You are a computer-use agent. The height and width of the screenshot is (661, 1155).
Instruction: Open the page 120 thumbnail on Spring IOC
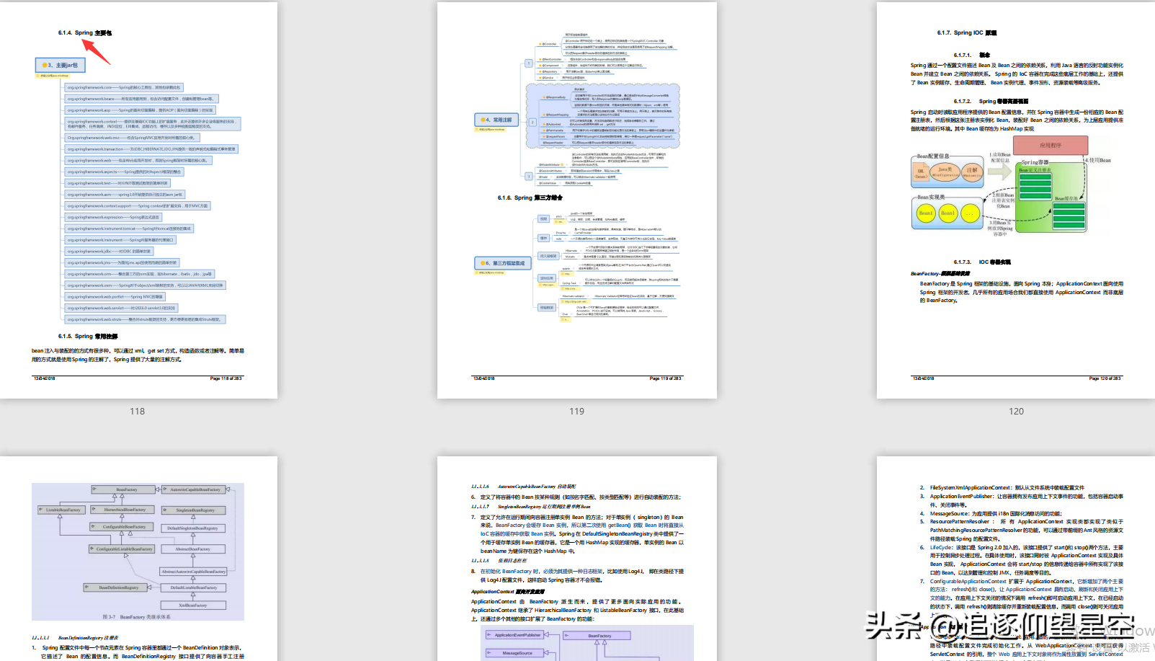point(1016,200)
